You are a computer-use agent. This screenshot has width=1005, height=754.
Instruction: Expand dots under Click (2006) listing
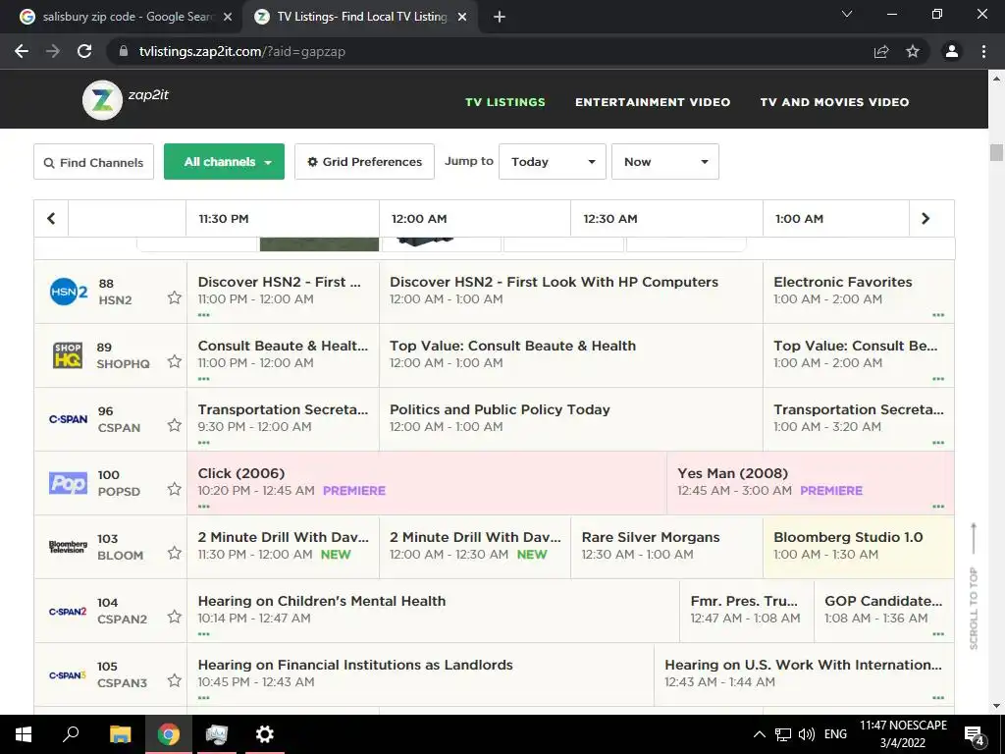(204, 507)
